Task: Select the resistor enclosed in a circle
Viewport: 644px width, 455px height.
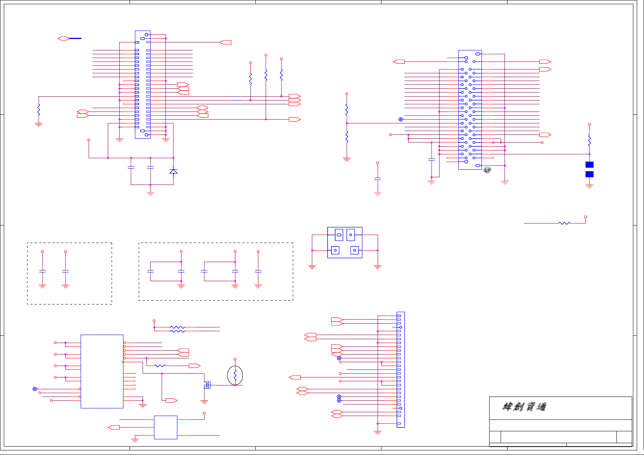Action: pos(235,375)
